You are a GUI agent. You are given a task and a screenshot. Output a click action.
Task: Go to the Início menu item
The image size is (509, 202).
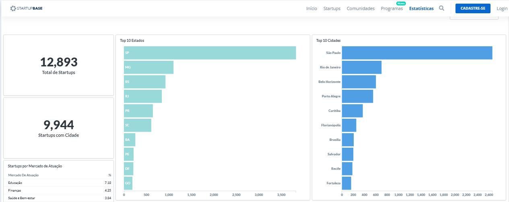[x=311, y=8]
